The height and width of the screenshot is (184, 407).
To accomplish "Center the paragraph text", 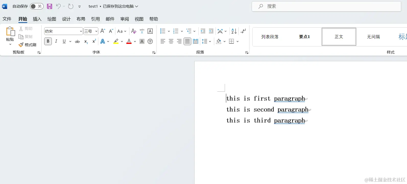I will pos(171,41).
